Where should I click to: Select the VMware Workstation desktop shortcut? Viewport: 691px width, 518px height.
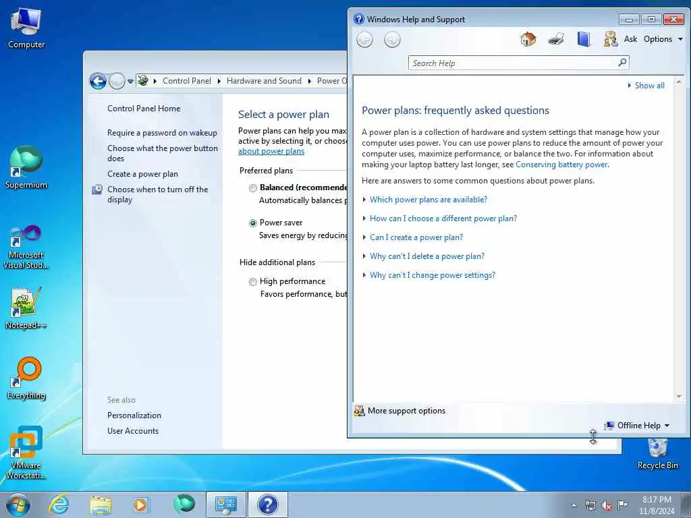[x=26, y=453]
